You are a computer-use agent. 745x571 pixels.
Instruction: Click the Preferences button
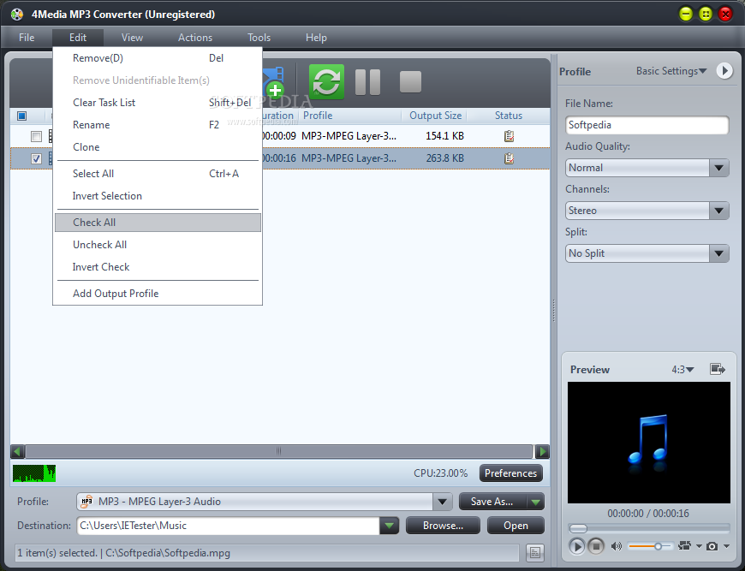coord(510,473)
